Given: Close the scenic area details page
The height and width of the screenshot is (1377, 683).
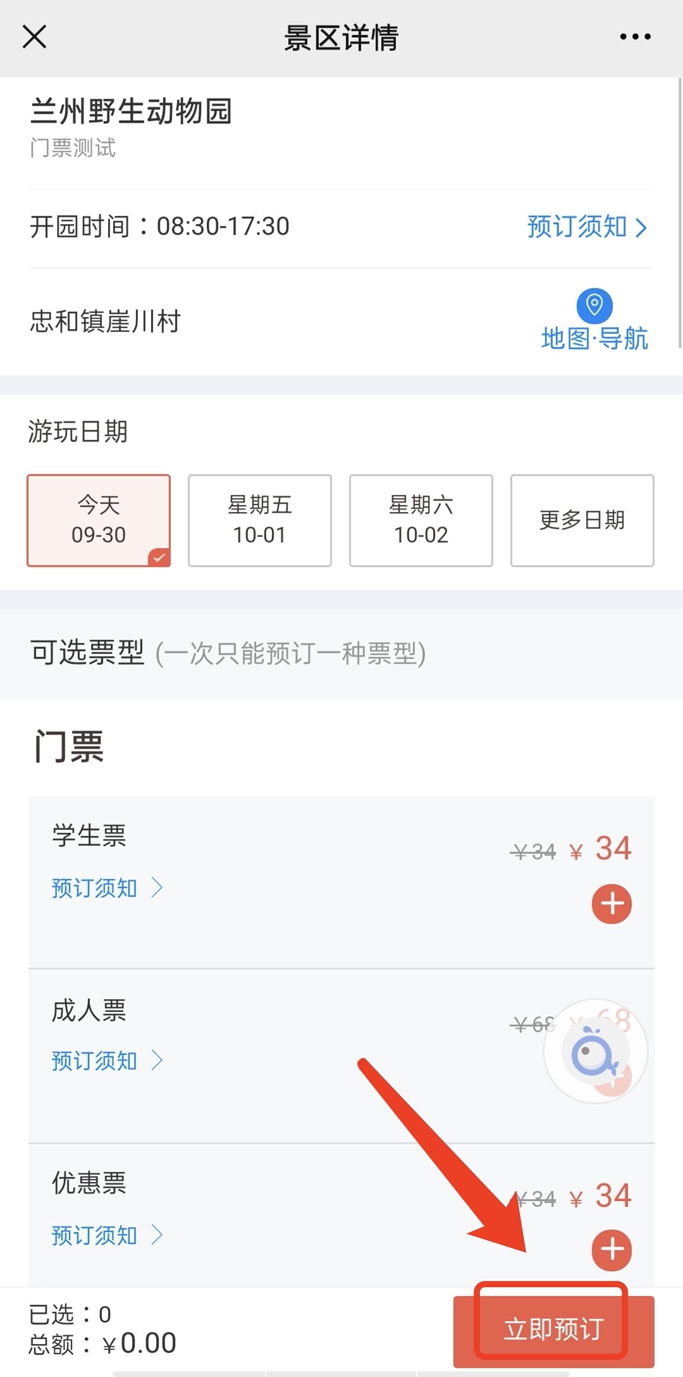Looking at the screenshot, I should point(35,37).
